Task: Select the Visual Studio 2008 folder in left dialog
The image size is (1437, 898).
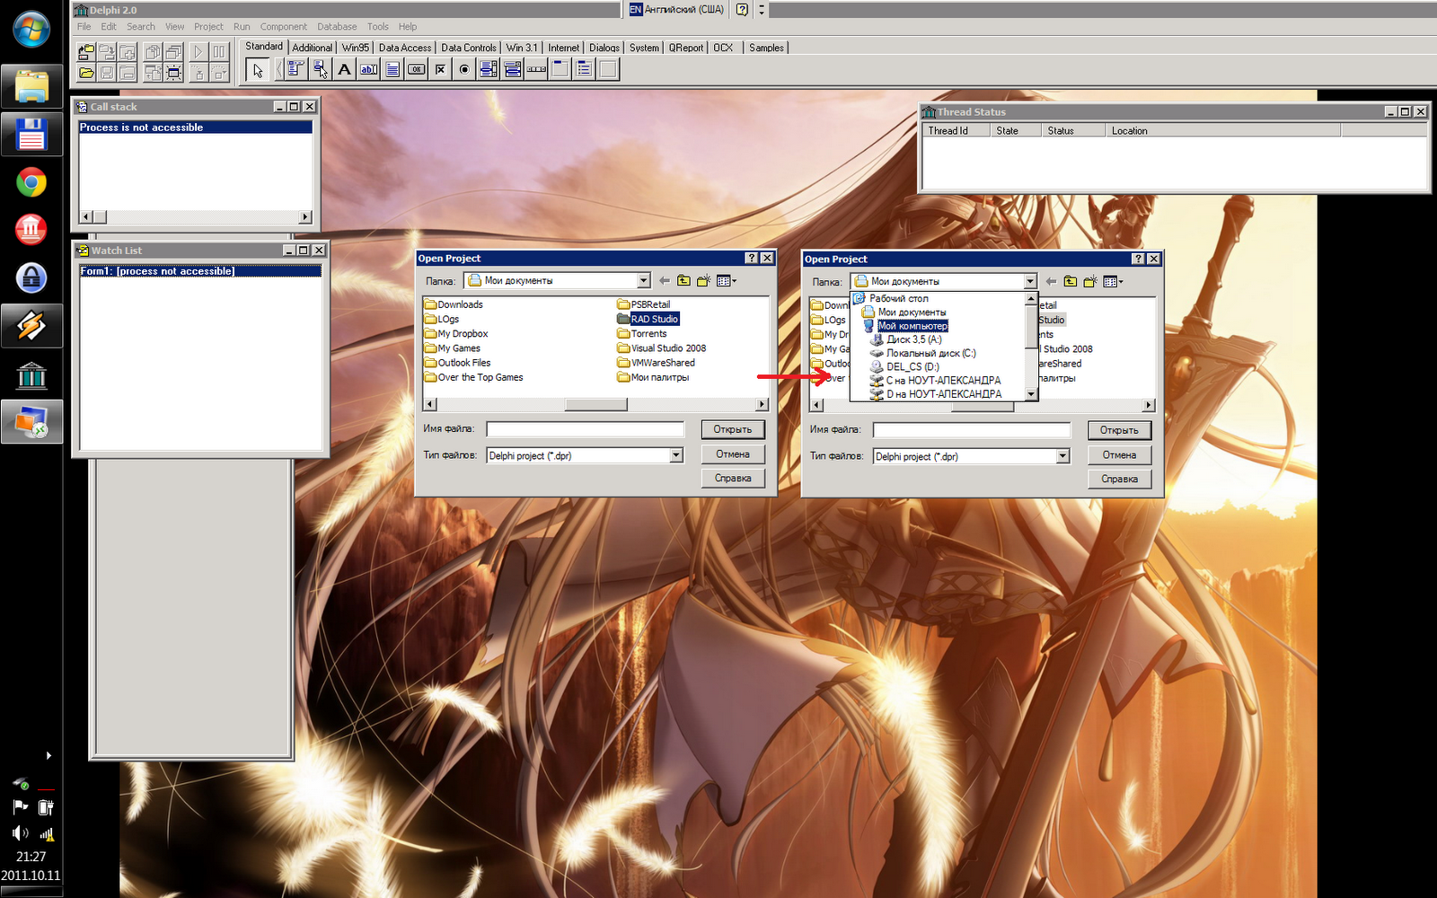Action: tap(662, 348)
